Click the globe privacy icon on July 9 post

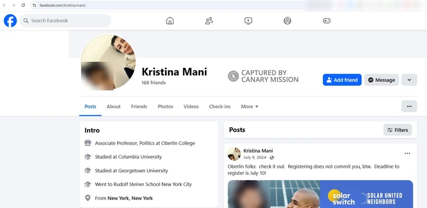click(272, 158)
